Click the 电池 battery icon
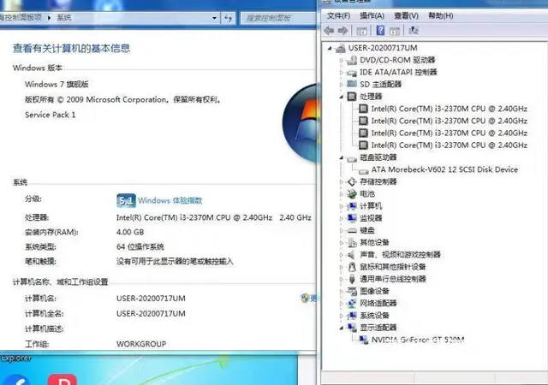Viewport: 548px width, 385px height. pos(352,194)
